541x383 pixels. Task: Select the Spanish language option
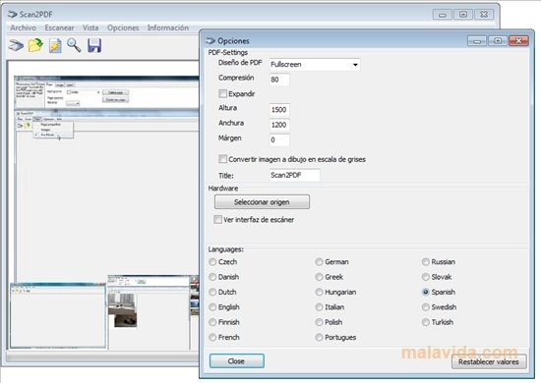point(426,293)
